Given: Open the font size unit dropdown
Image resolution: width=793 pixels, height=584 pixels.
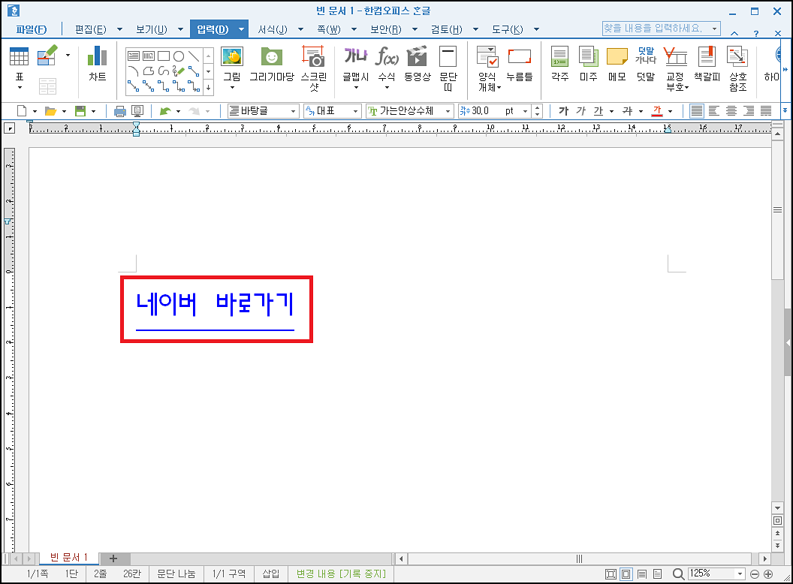Looking at the screenshot, I should [526, 111].
